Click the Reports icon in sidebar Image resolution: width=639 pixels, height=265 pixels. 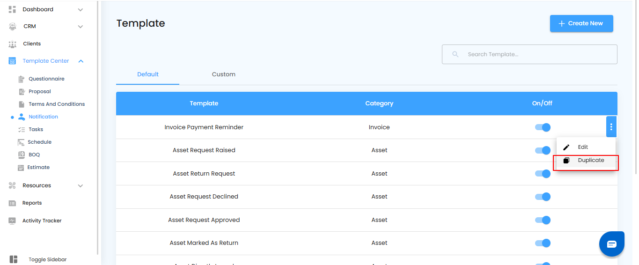click(x=13, y=203)
